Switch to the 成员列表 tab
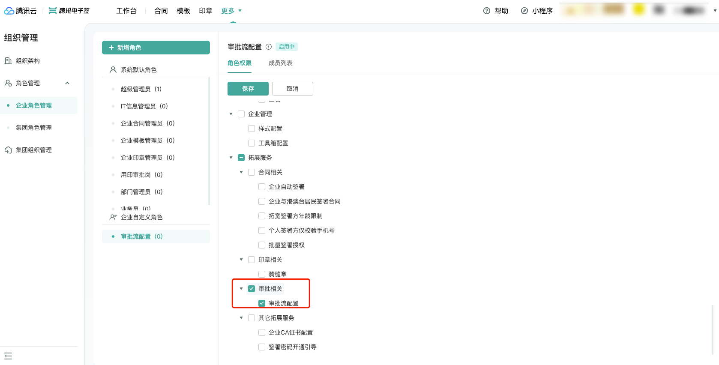 point(281,63)
